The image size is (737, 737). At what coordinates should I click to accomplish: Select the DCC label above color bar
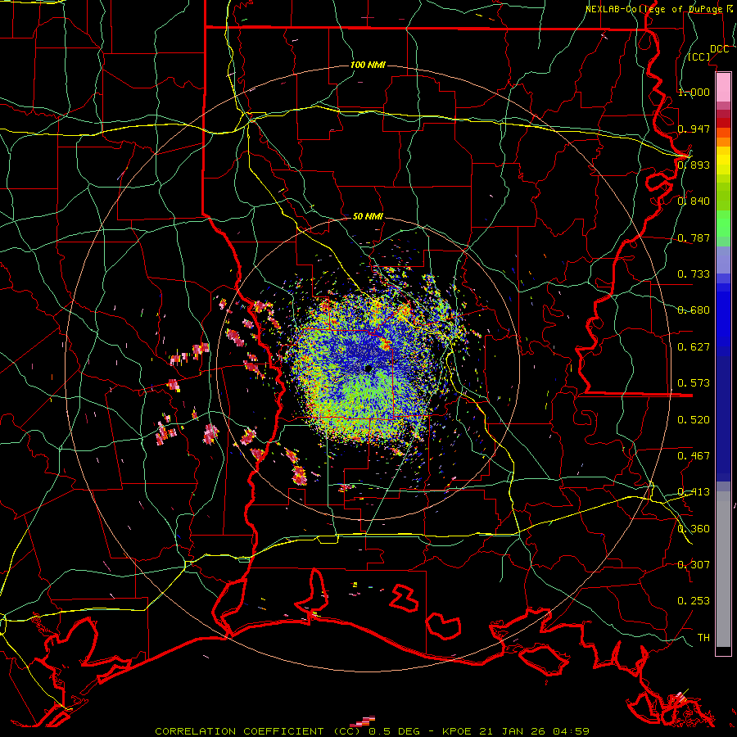[x=719, y=49]
